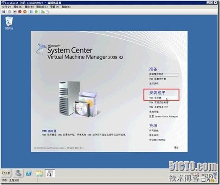The image size is (220, 185).
Task: Open the Recycle Bin on the desktop
Action: pos(9,23)
